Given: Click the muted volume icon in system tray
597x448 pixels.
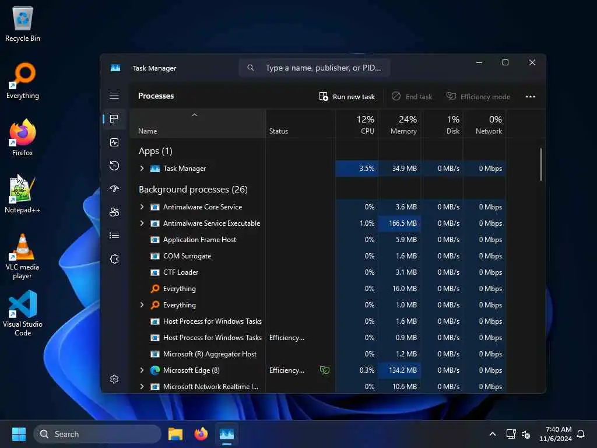Looking at the screenshot, I should point(526,434).
